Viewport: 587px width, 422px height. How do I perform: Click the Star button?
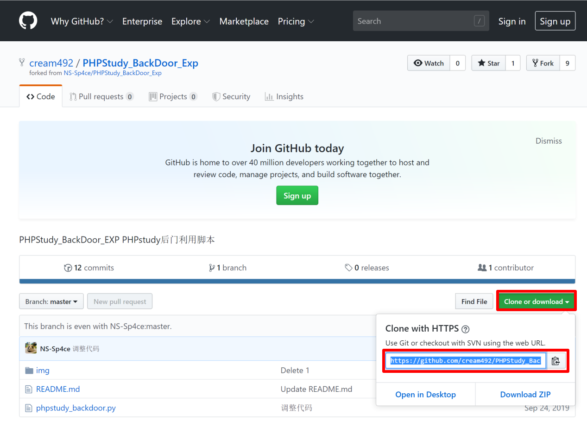click(488, 63)
